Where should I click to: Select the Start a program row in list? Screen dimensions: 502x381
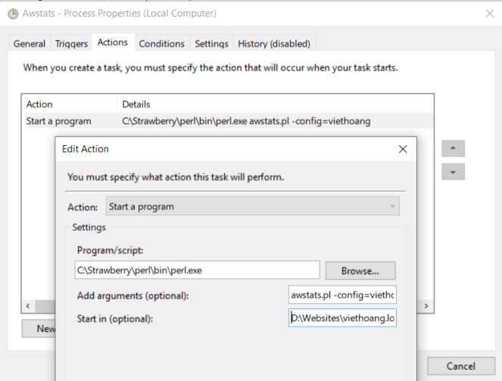click(x=59, y=121)
